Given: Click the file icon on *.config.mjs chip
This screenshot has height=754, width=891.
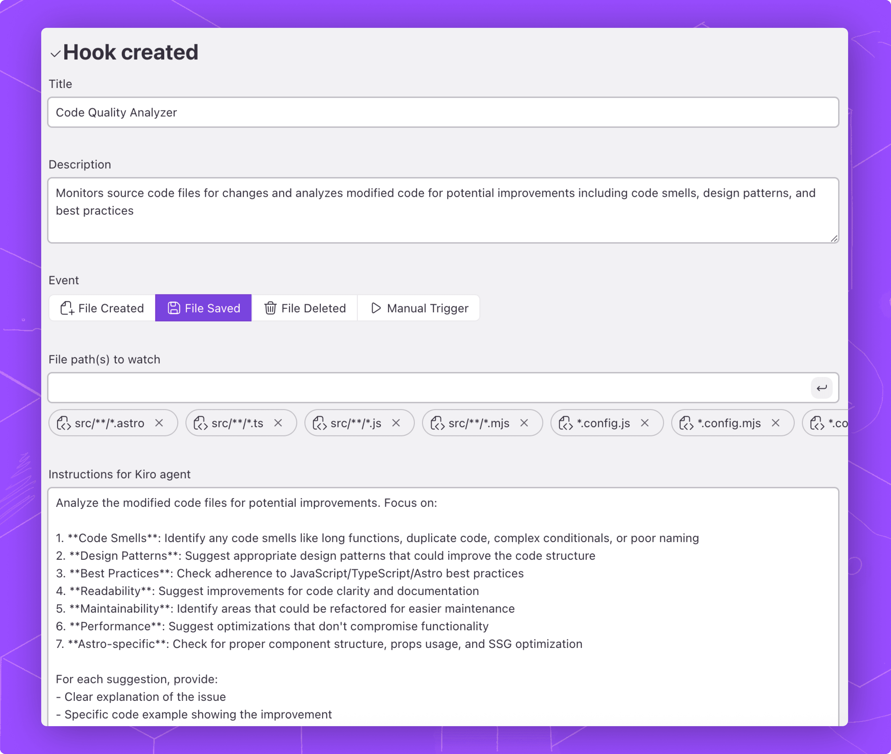Looking at the screenshot, I should 686,423.
